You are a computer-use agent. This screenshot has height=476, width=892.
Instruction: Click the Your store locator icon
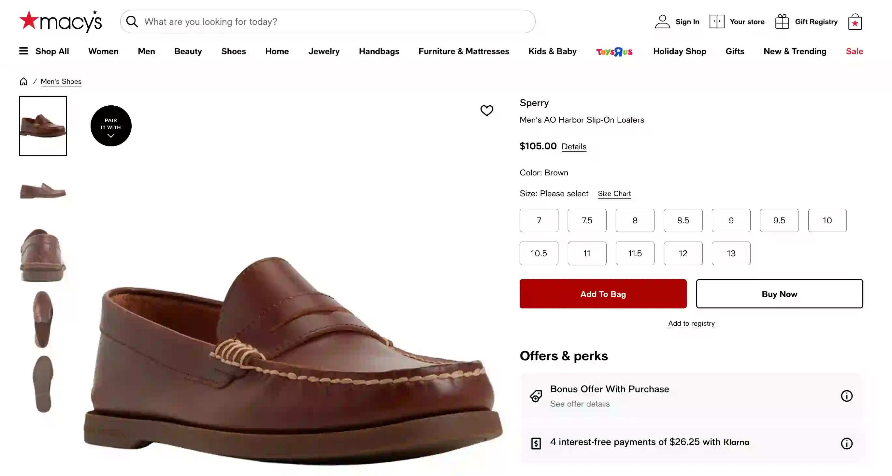pyautogui.click(x=717, y=21)
